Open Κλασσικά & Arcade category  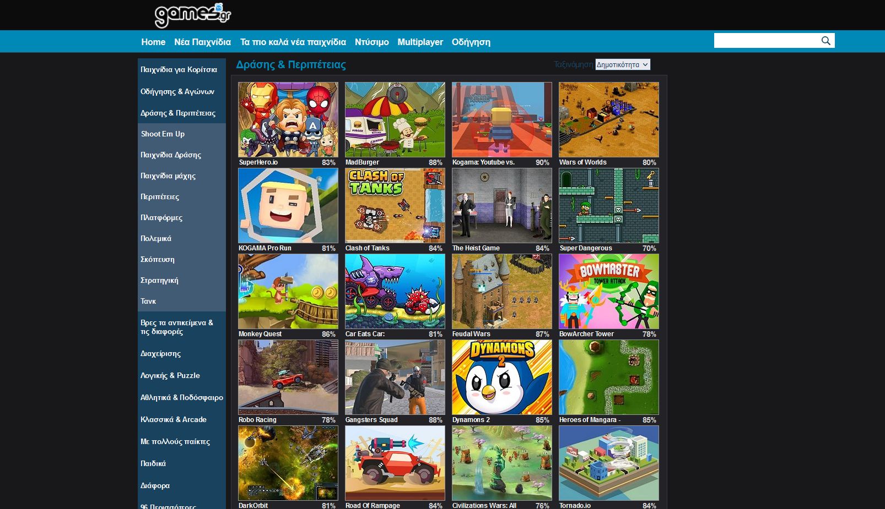tap(182, 419)
